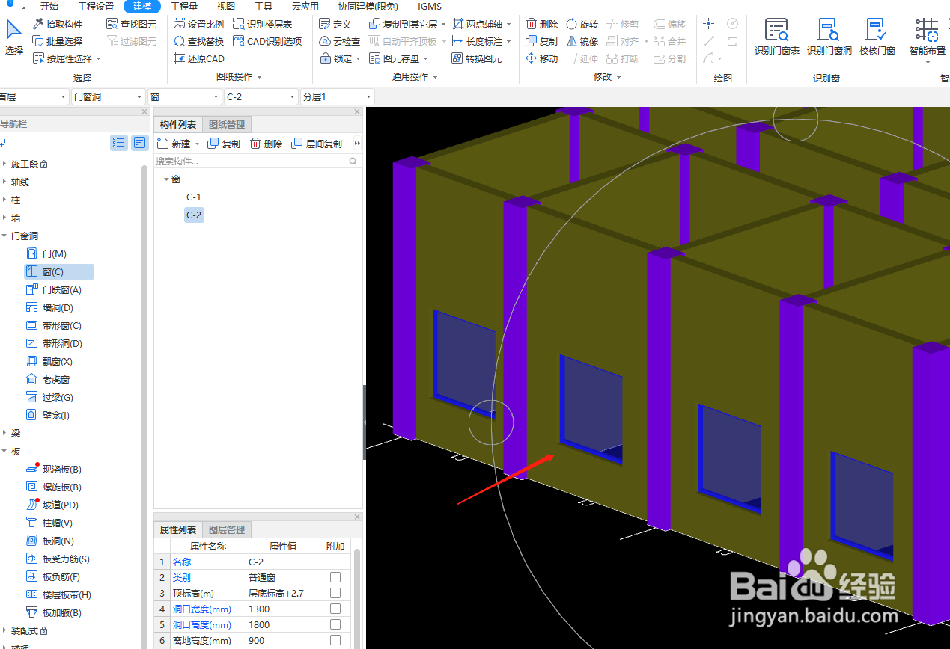The image size is (950, 649).
Task: Click 层间复制 inter-floor copy
Action: click(317, 144)
